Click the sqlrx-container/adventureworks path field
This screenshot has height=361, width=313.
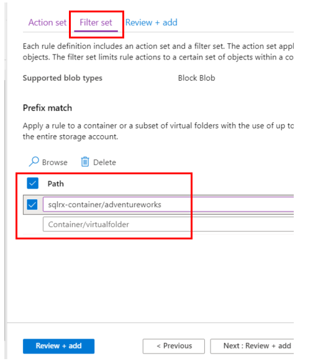coord(168,205)
